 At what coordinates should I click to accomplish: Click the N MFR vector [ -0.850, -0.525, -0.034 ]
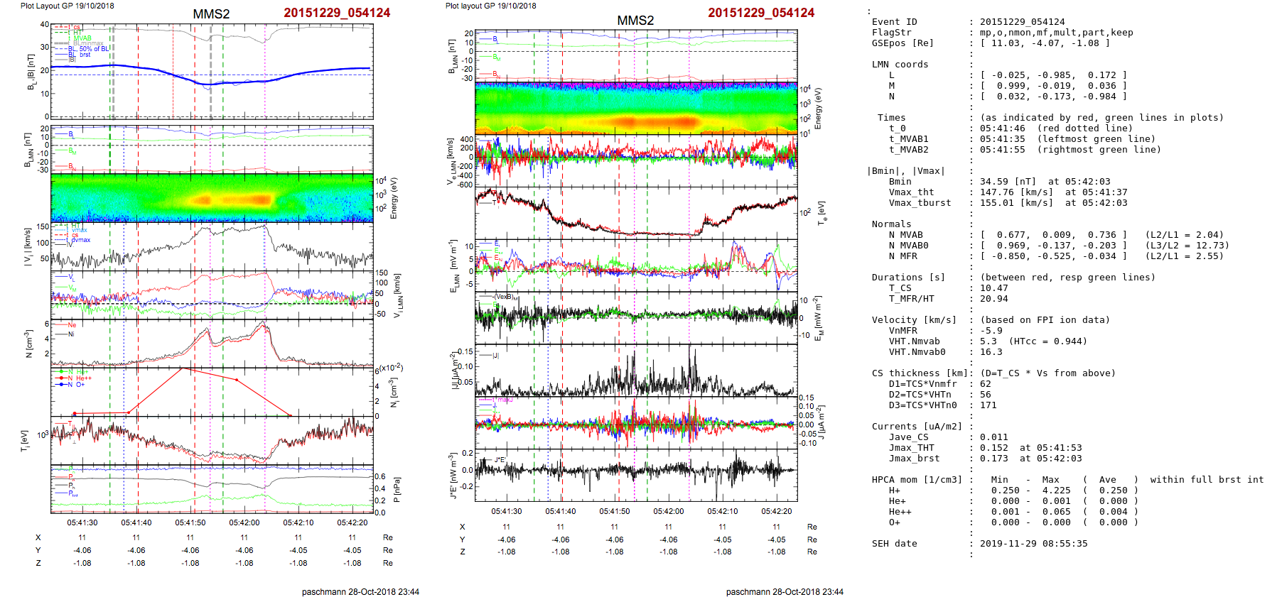(x=1053, y=256)
